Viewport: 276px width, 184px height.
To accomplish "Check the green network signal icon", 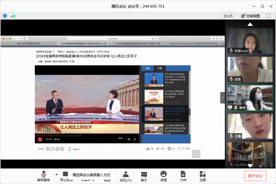I will pos(13,16).
